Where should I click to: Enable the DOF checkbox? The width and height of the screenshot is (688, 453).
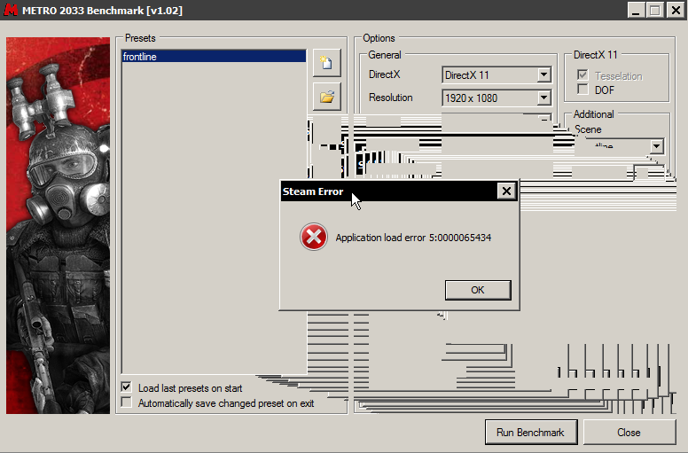[x=582, y=90]
